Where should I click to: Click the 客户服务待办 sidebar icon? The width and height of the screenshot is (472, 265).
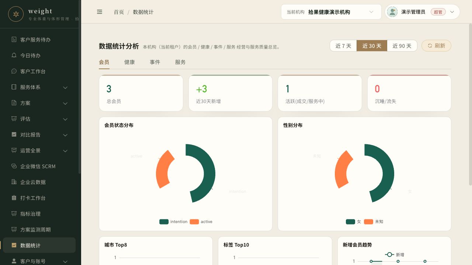coord(14,39)
